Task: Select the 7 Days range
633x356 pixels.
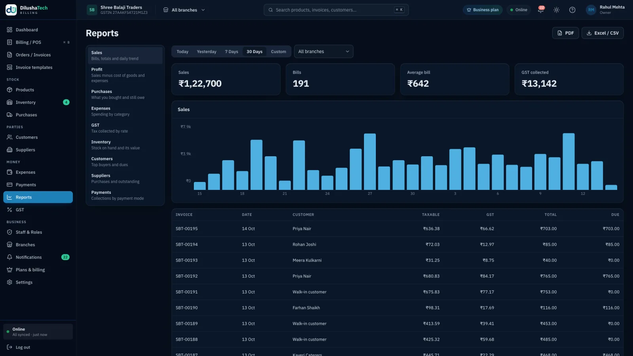Action: [x=231, y=51]
